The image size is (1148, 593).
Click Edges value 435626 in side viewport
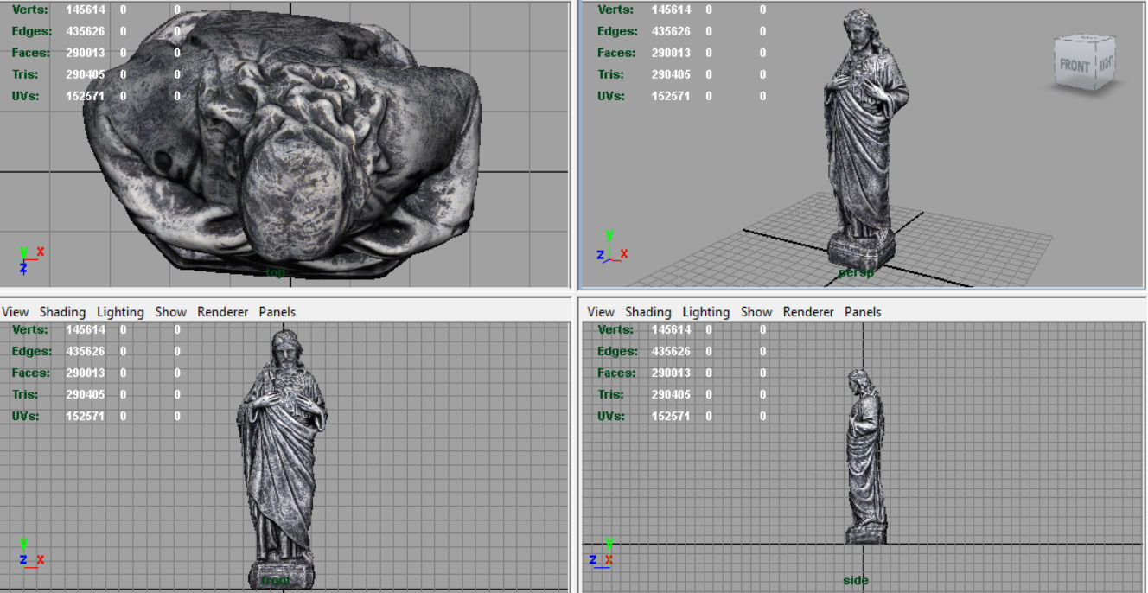coord(671,351)
